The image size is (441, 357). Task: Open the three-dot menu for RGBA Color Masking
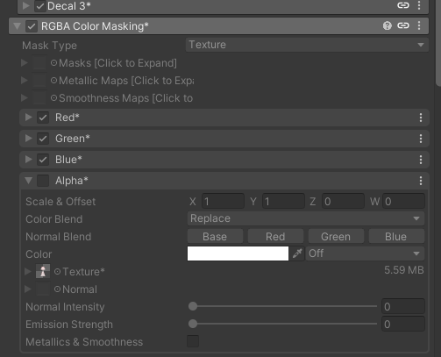pos(419,25)
